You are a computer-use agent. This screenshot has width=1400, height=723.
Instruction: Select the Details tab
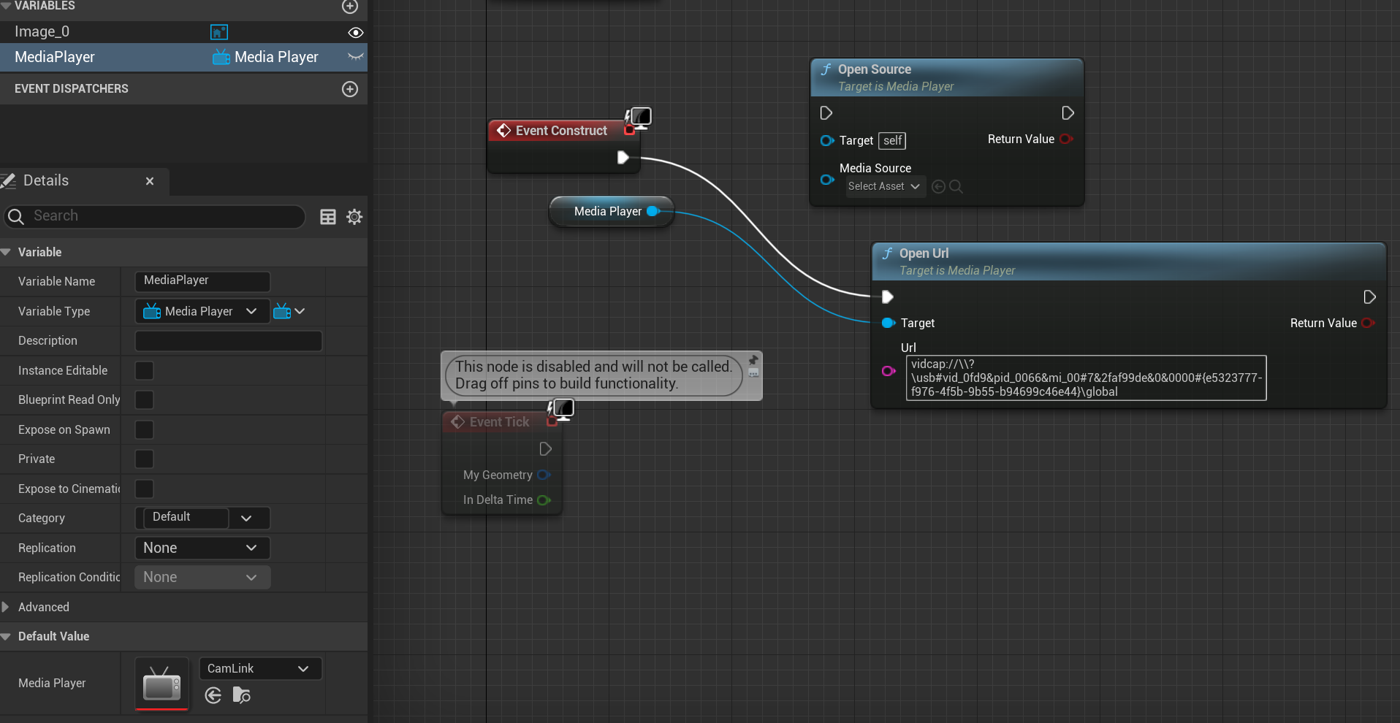point(46,181)
